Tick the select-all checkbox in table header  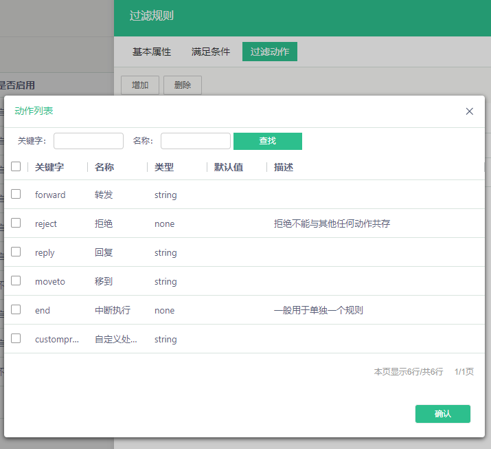click(16, 166)
